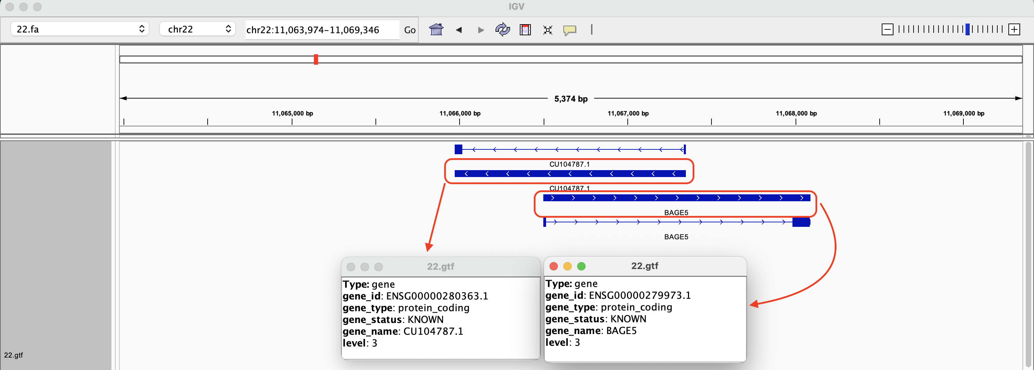Close the BAGE5 popup with red button
1034x370 pixels.
(x=554, y=266)
